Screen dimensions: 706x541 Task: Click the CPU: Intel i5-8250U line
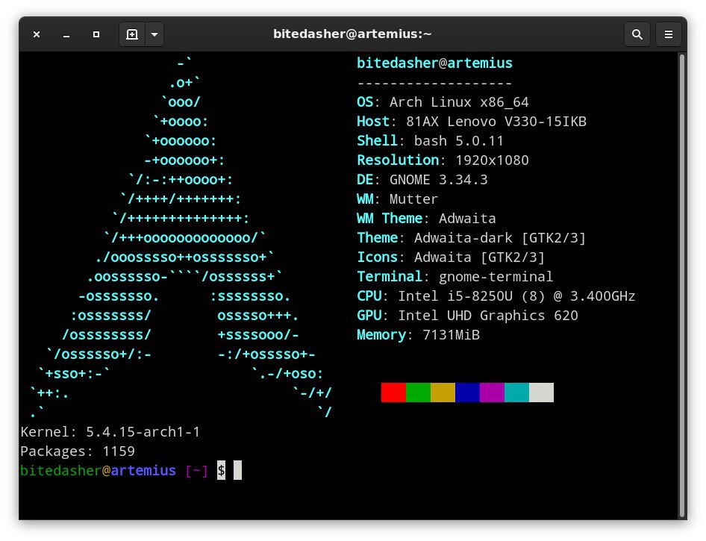pyautogui.click(x=496, y=295)
